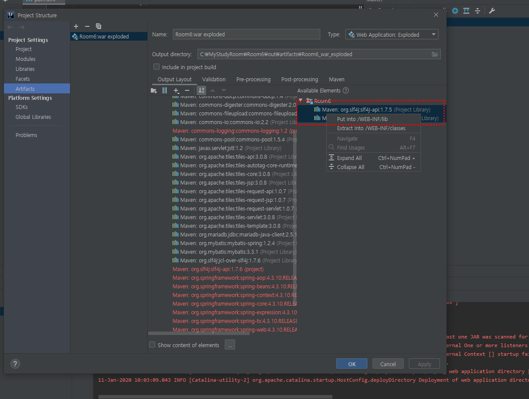Select Maven: org.mybatis:mybatis:3.3.1 row
This screenshot has width=529, height=399.
pyautogui.click(x=235, y=252)
